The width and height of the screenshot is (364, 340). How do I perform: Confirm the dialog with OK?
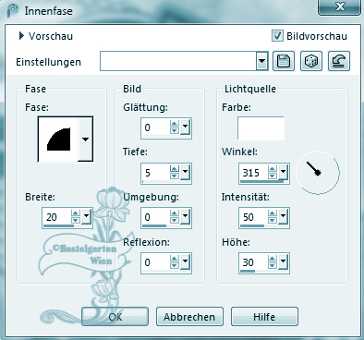point(115,316)
